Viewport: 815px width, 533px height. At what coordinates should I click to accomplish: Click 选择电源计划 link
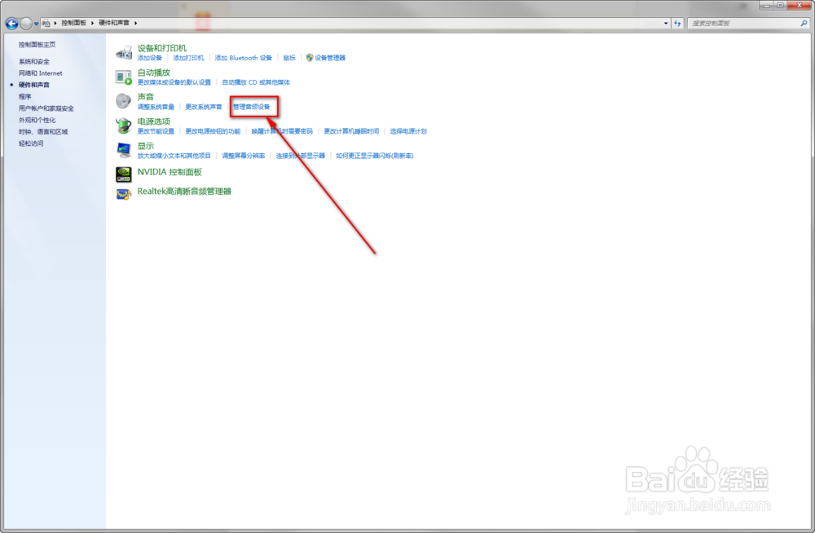(x=408, y=131)
